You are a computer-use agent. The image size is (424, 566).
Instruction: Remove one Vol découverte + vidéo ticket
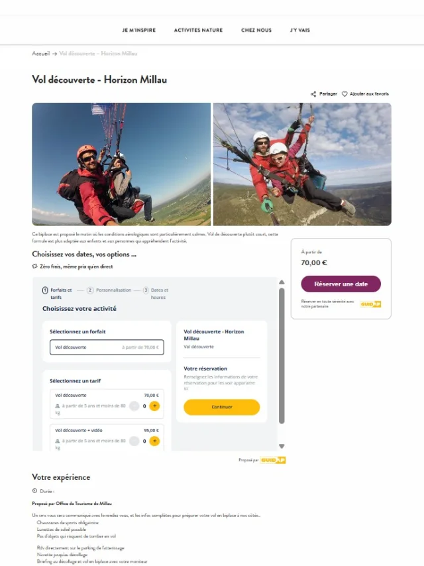[x=134, y=441]
